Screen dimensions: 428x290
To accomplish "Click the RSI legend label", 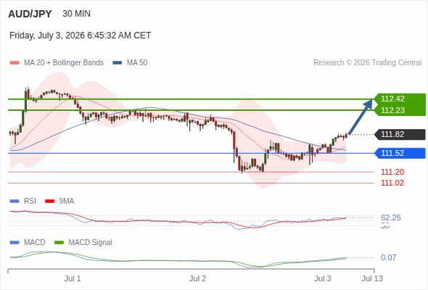I will (x=30, y=202).
